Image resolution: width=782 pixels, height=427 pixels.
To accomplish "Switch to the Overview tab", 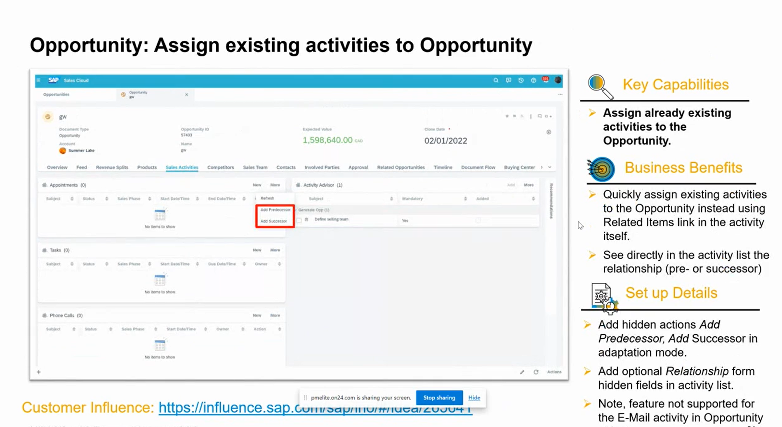I will pyautogui.click(x=57, y=167).
